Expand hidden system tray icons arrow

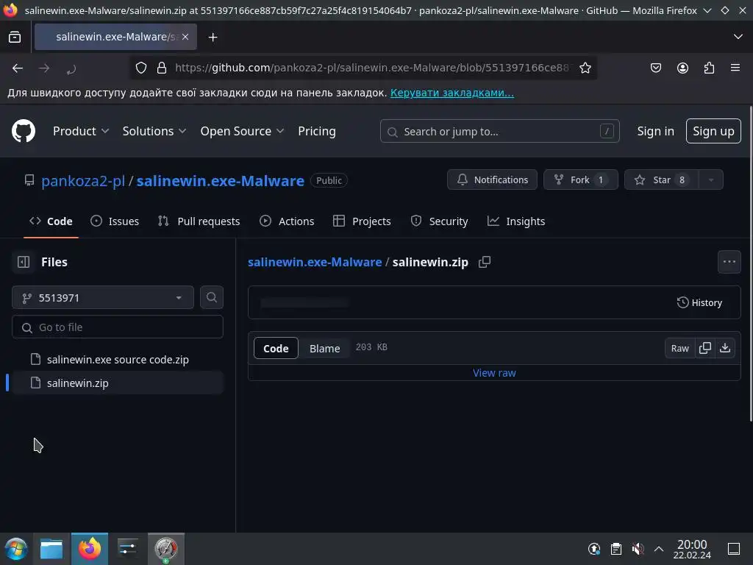(659, 549)
